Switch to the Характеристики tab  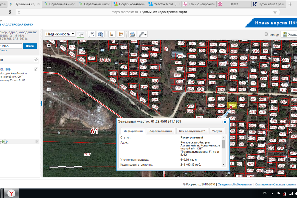click(x=161, y=131)
